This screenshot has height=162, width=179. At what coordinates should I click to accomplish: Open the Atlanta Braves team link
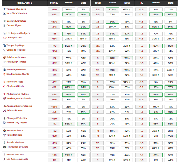[14, 110]
